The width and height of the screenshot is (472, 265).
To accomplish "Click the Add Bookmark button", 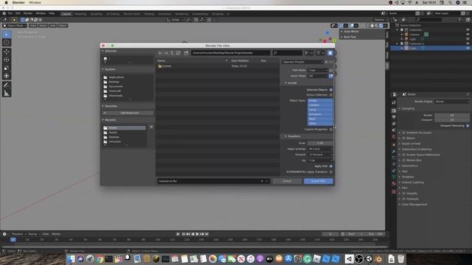I will pyautogui.click(x=128, y=113).
